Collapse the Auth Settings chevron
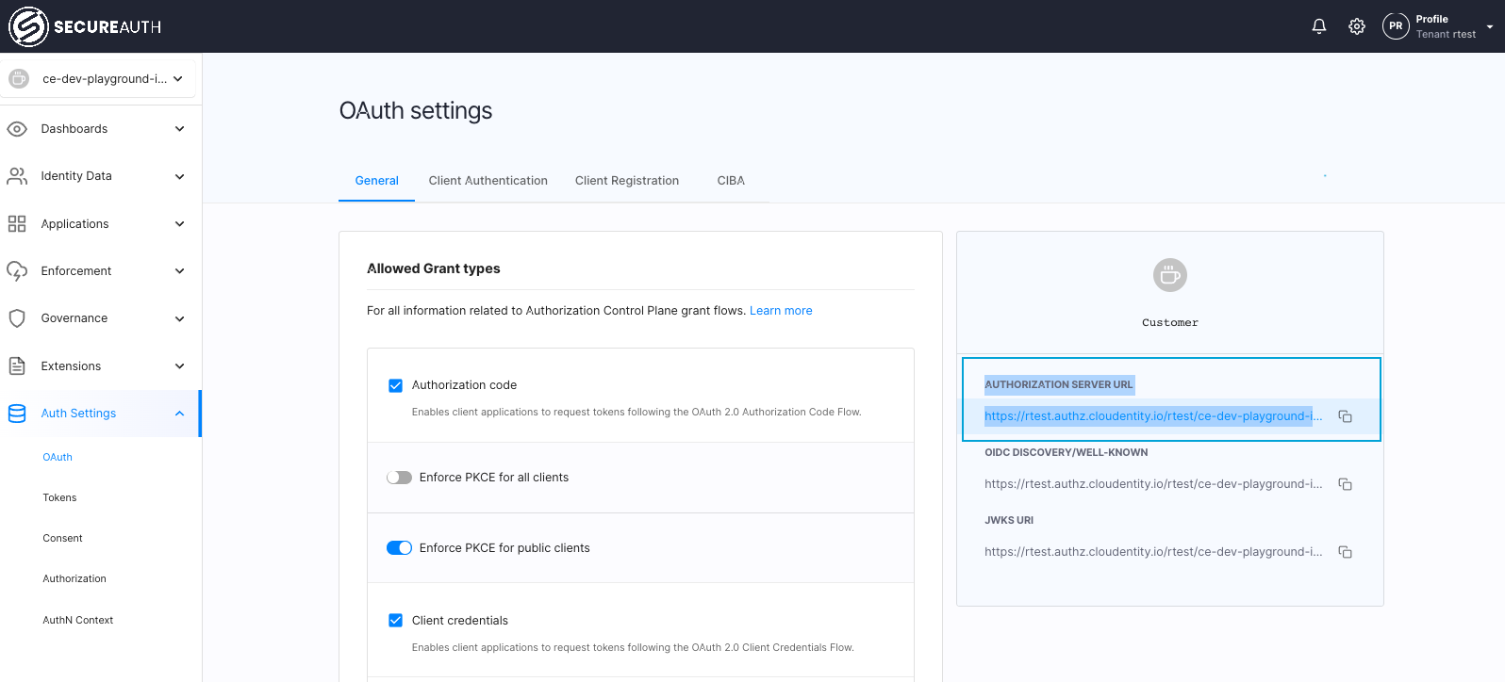Viewport: 1505px width, 682px height. (180, 414)
